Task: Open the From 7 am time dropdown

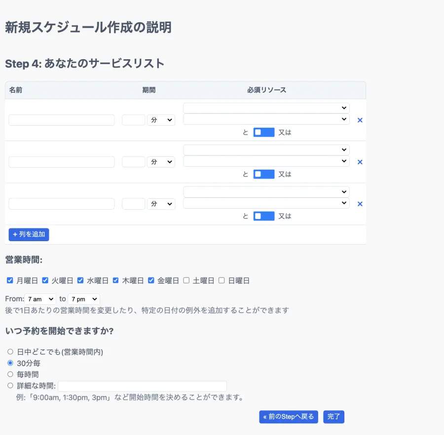Action: (x=40, y=299)
